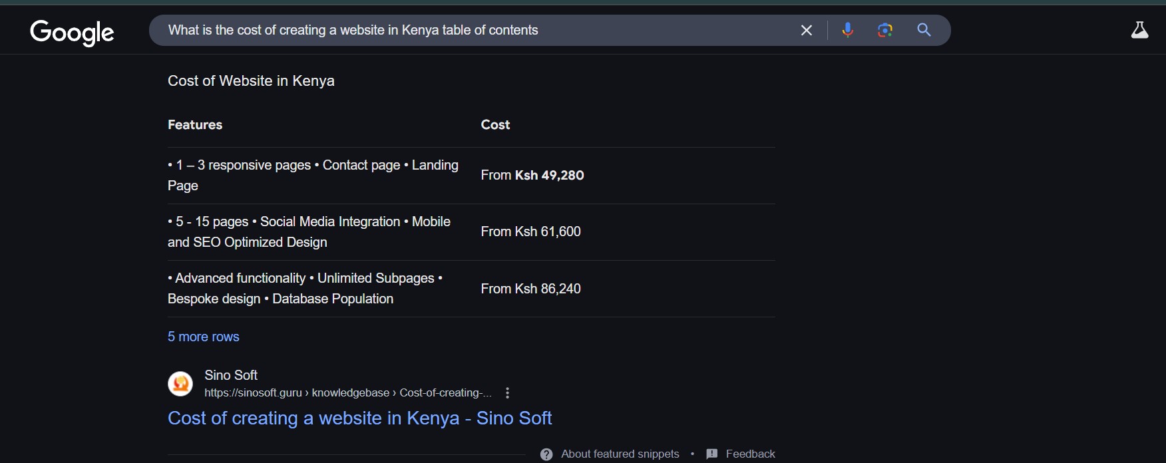Select the '5 - 15 pages' features row text
The width and height of the screenshot is (1166, 463).
coord(309,232)
